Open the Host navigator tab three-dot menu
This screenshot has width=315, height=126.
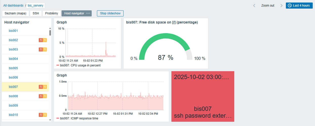tap(88, 13)
